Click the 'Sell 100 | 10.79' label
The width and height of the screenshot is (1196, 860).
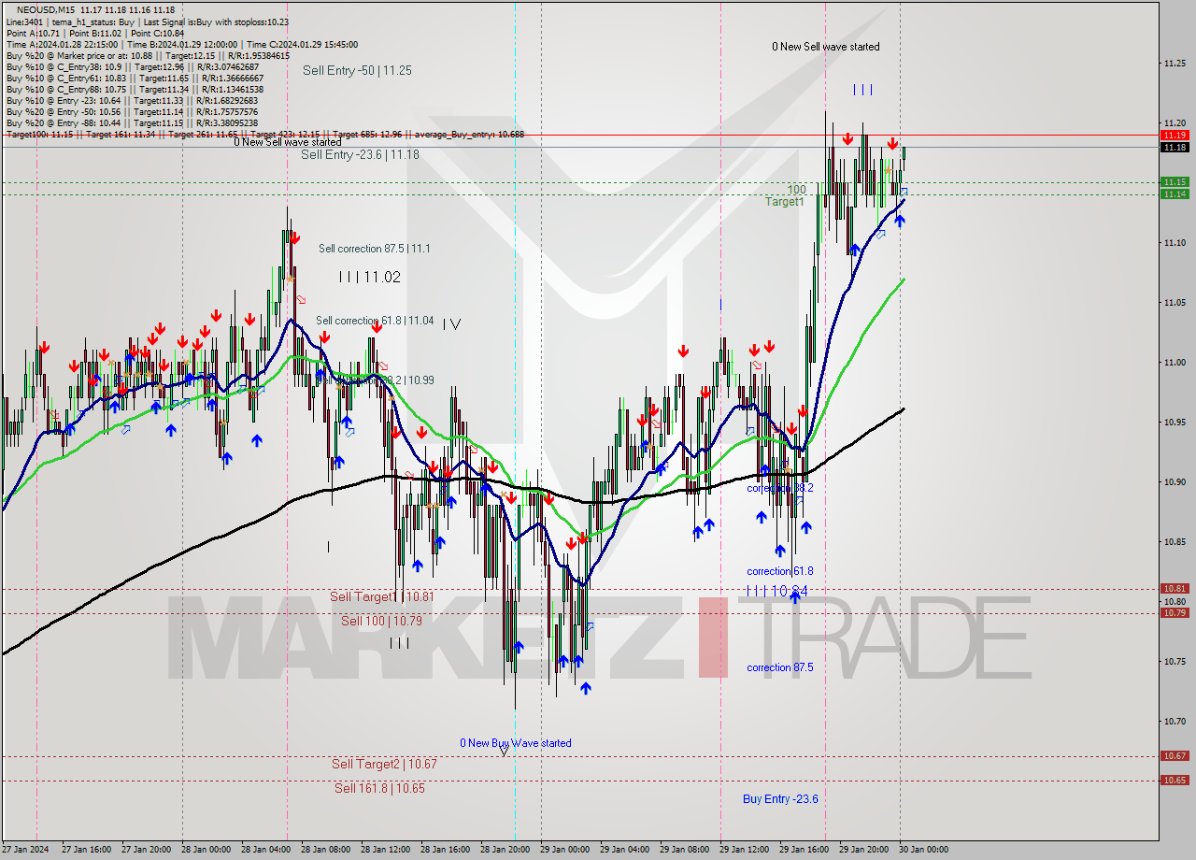381,621
